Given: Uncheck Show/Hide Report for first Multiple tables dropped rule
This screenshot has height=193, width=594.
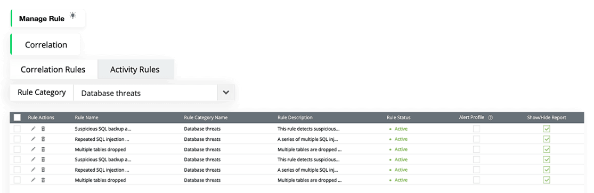Looking at the screenshot, I should click(x=546, y=149).
